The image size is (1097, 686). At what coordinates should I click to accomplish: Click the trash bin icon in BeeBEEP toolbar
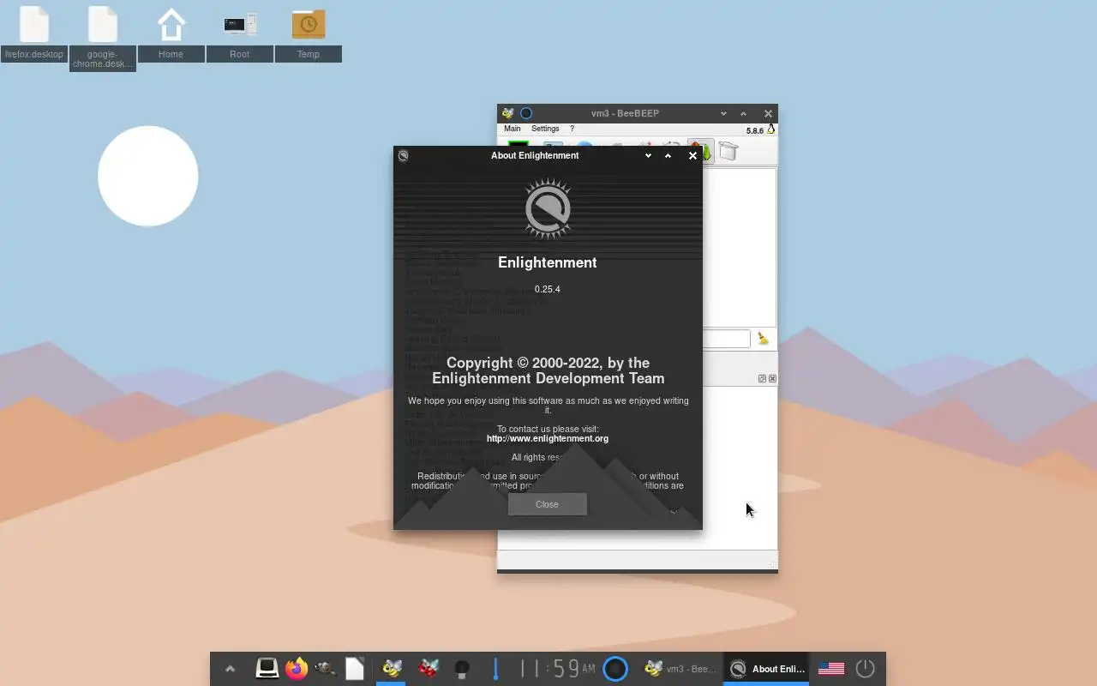point(728,152)
